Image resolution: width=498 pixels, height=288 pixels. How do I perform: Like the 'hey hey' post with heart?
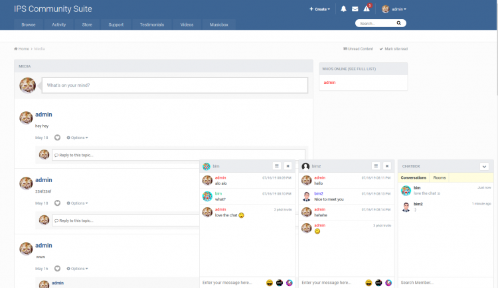tap(57, 138)
